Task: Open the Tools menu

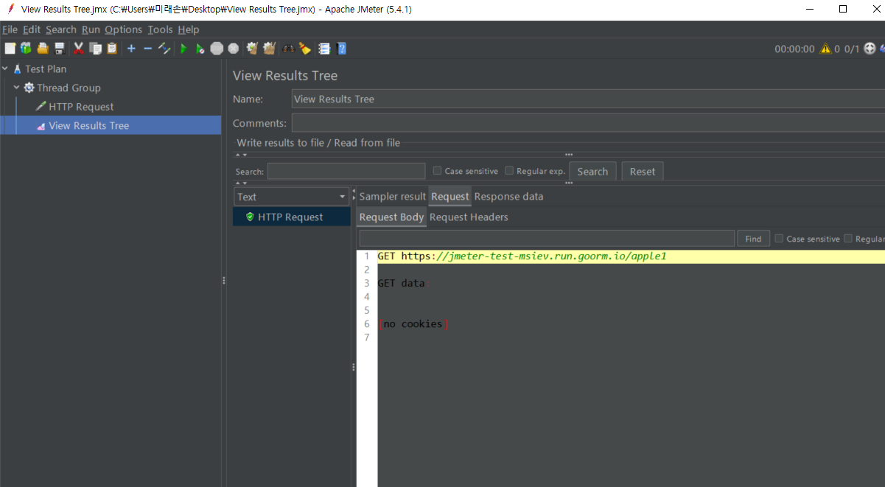Action: pyautogui.click(x=160, y=29)
